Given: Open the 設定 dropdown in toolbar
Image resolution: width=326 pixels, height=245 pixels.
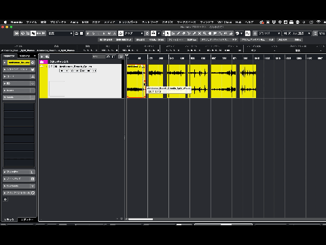Looking at the screenshot, I should click(60, 33).
